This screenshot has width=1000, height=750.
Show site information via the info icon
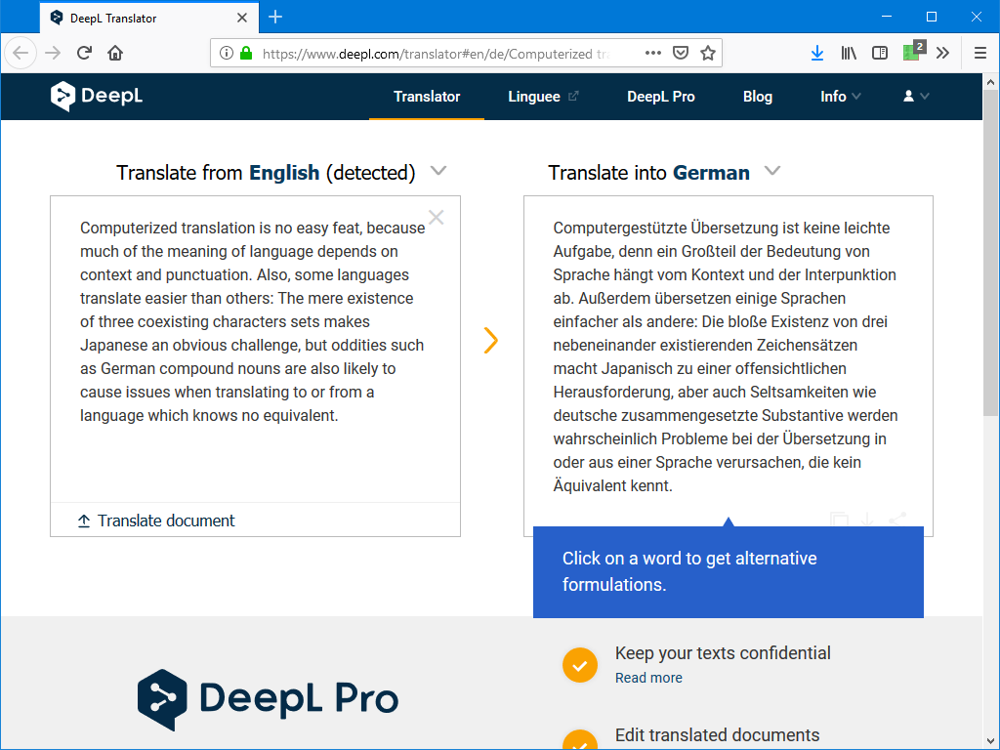(226, 53)
